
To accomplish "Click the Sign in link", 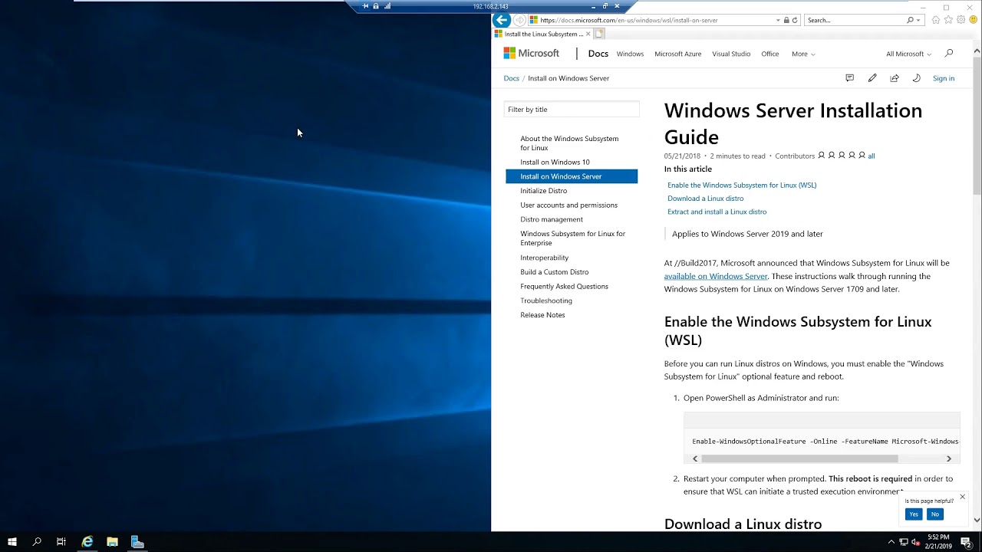I will point(944,78).
